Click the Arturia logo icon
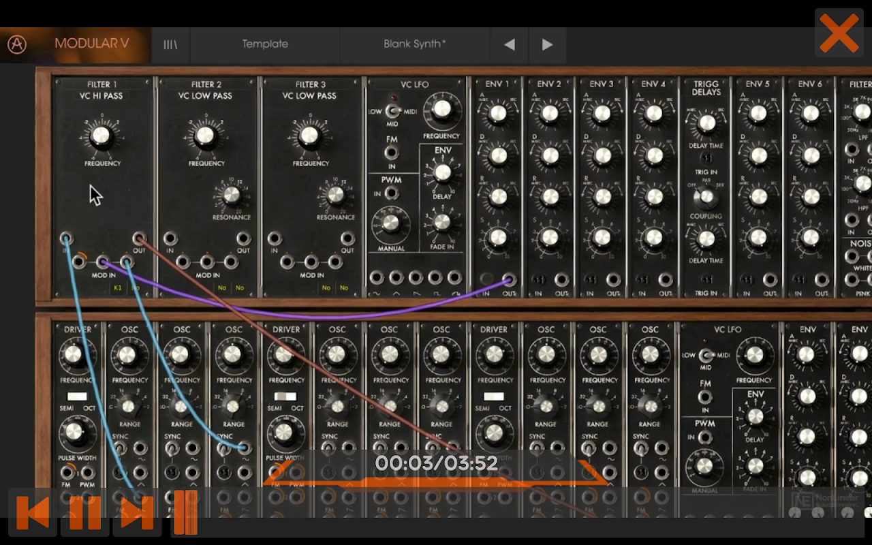Screen dimensions: 872x545 17,44
